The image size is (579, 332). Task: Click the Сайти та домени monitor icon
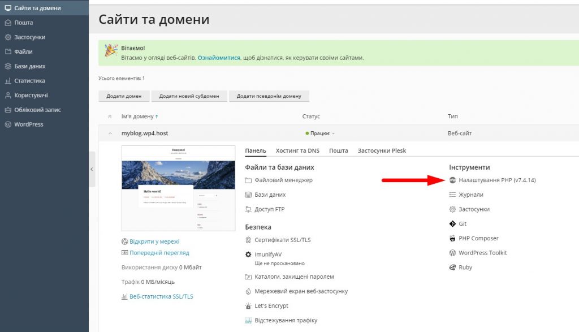(x=8, y=8)
